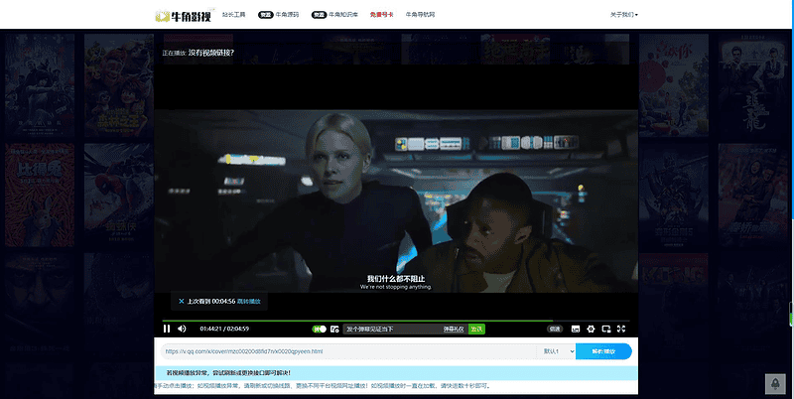Screen dimensions: 794x399
Task: Send danmaku with the green 发送 button
Action: (x=476, y=330)
